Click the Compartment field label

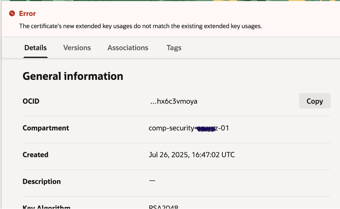pos(46,128)
